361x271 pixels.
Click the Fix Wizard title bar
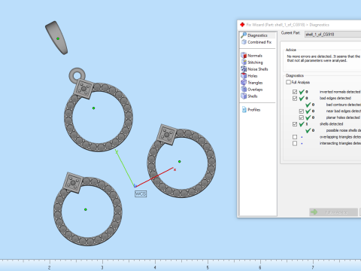pos(299,25)
